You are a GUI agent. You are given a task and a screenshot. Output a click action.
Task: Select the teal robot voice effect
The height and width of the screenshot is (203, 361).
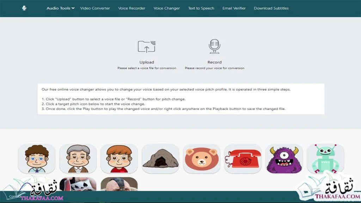[x=325, y=159]
